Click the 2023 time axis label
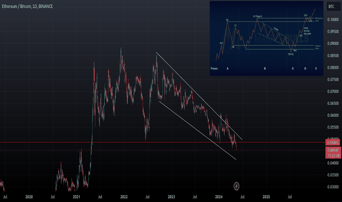 (171, 197)
